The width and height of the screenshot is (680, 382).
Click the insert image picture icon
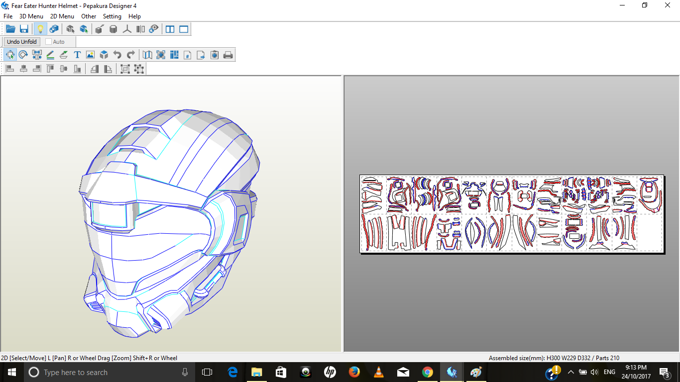pyautogui.click(x=90, y=55)
